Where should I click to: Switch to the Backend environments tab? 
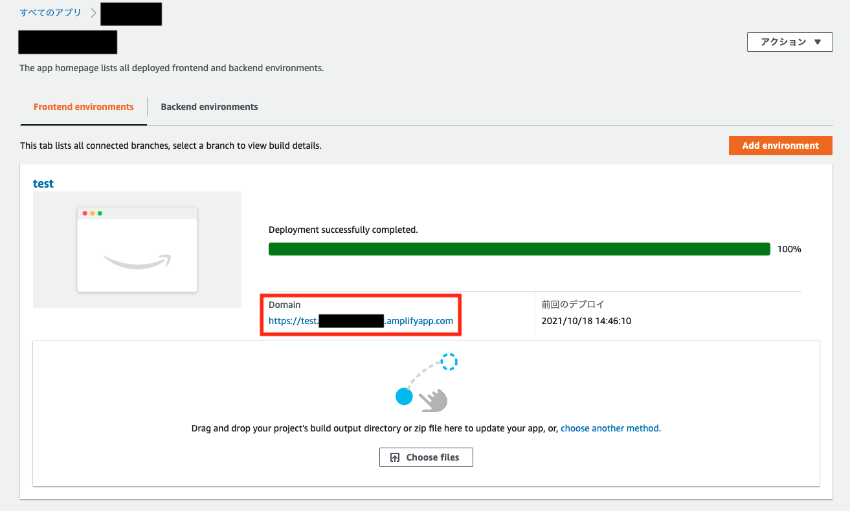(208, 107)
